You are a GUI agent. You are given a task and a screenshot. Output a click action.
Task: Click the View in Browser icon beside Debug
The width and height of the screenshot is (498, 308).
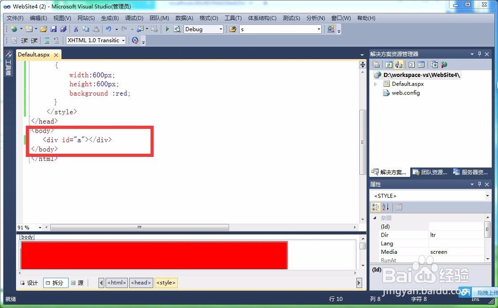pos(177,29)
